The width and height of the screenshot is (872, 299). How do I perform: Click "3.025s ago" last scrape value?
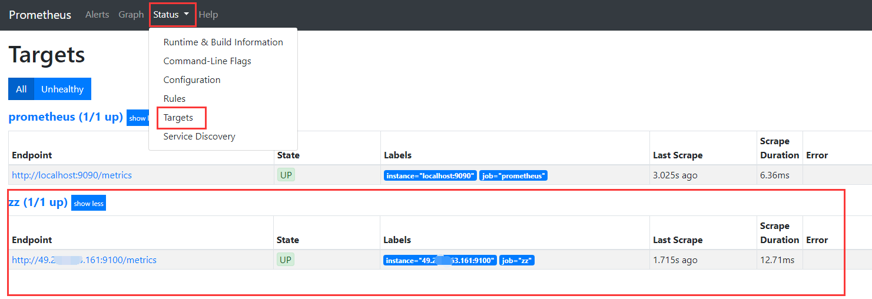point(675,175)
